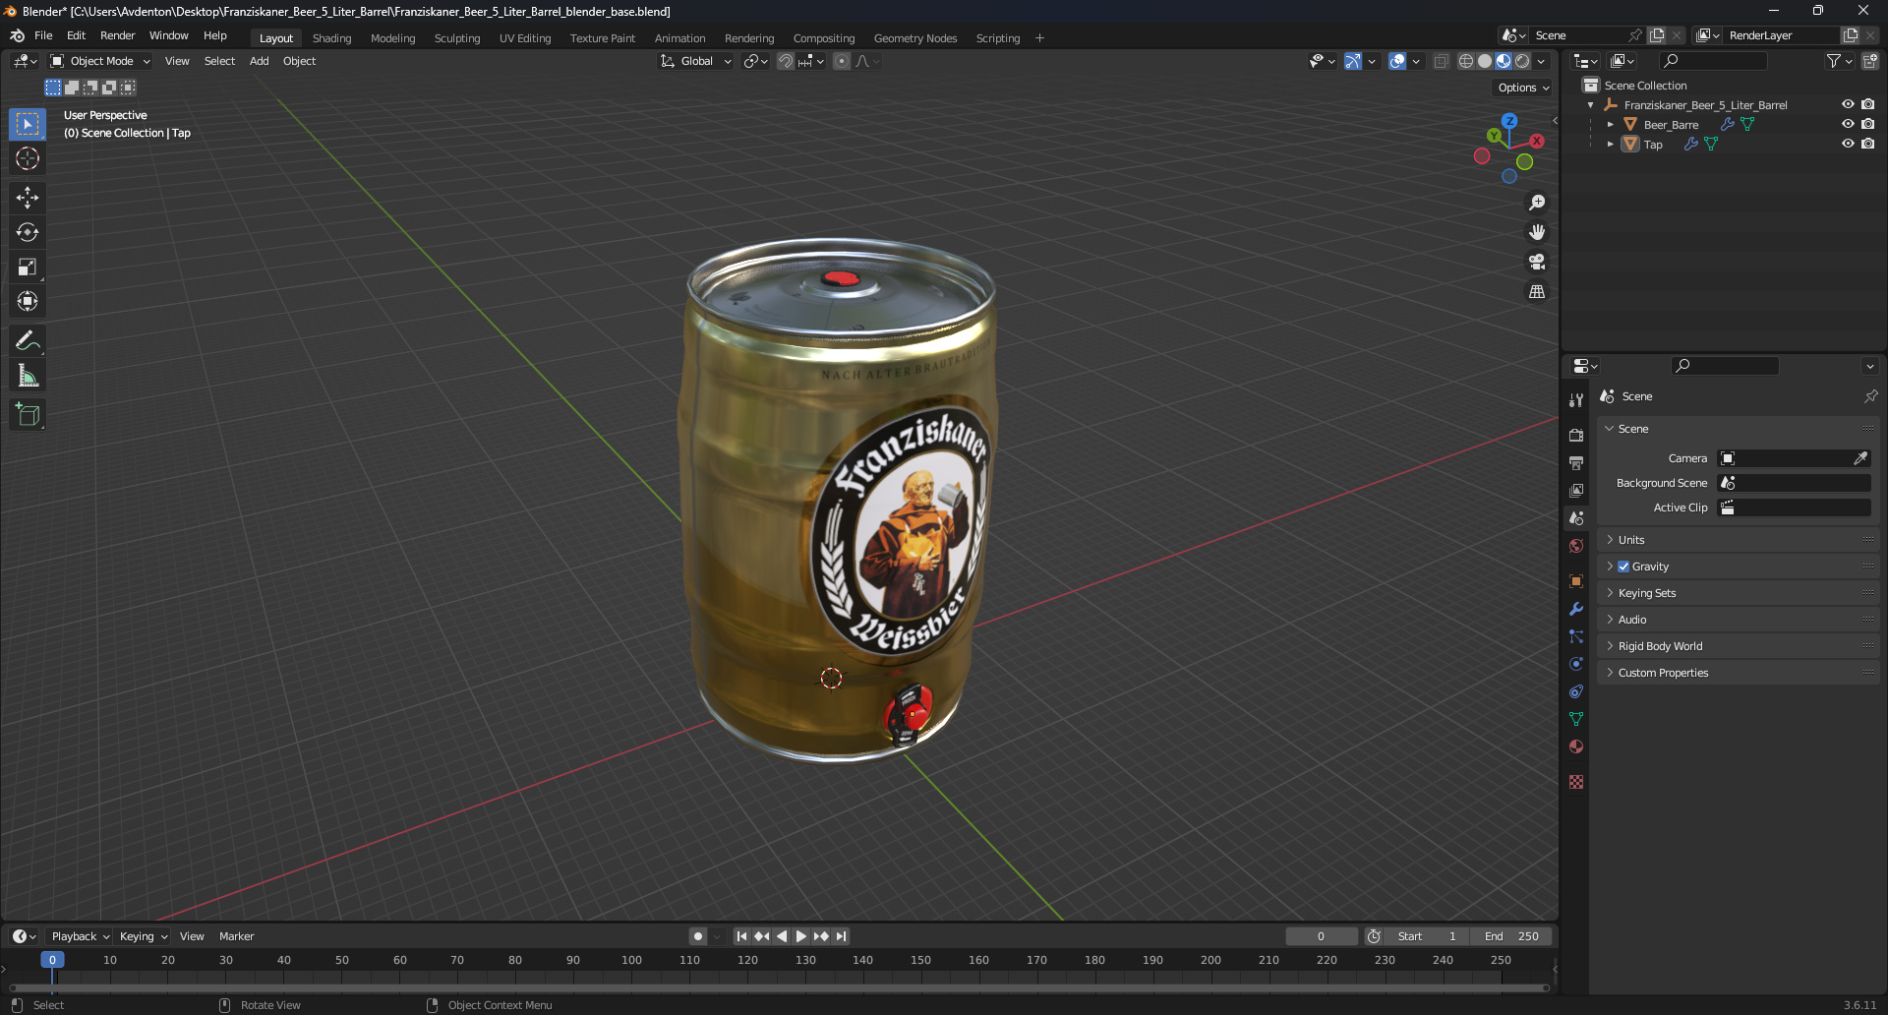The height and width of the screenshot is (1015, 1888).
Task: Open the Object properties tab
Action: pyautogui.click(x=1576, y=580)
